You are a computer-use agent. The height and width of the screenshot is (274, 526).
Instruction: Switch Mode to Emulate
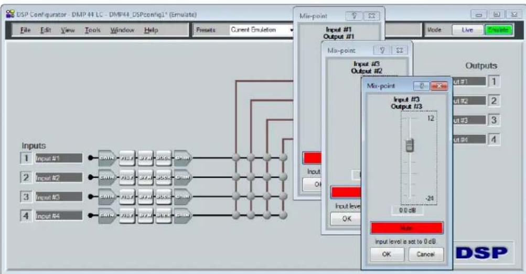pos(498,30)
